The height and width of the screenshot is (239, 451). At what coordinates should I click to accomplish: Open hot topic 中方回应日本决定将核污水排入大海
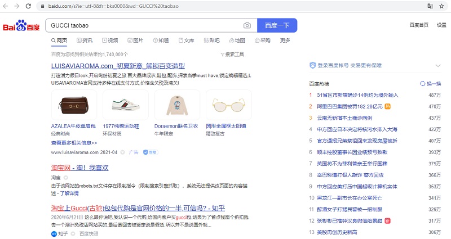[357, 129]
